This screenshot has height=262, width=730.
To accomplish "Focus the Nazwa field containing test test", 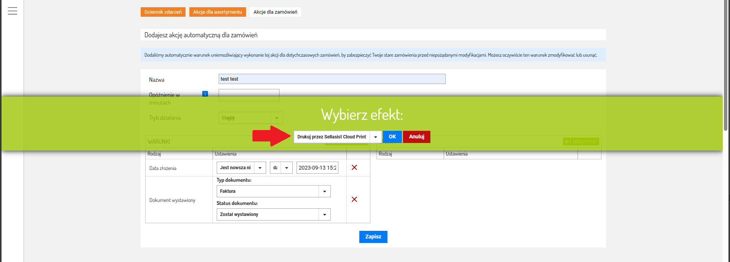I will coord(332,79).
